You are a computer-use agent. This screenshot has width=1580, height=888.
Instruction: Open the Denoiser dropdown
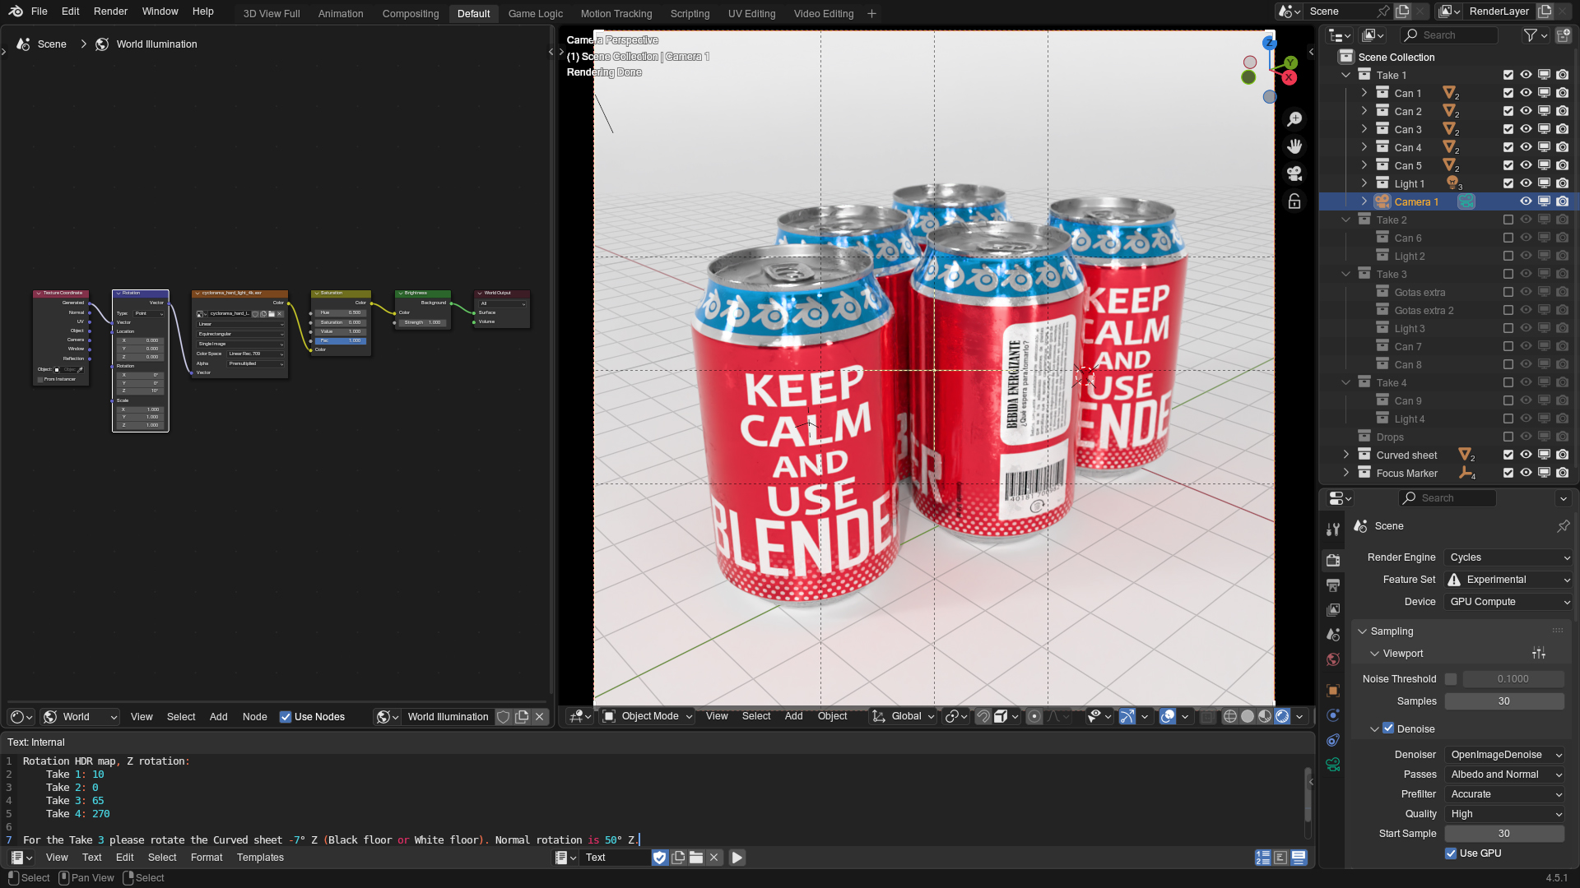pos(1505,755)
